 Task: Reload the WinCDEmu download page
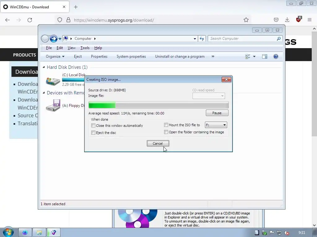(x=30, y=20)
